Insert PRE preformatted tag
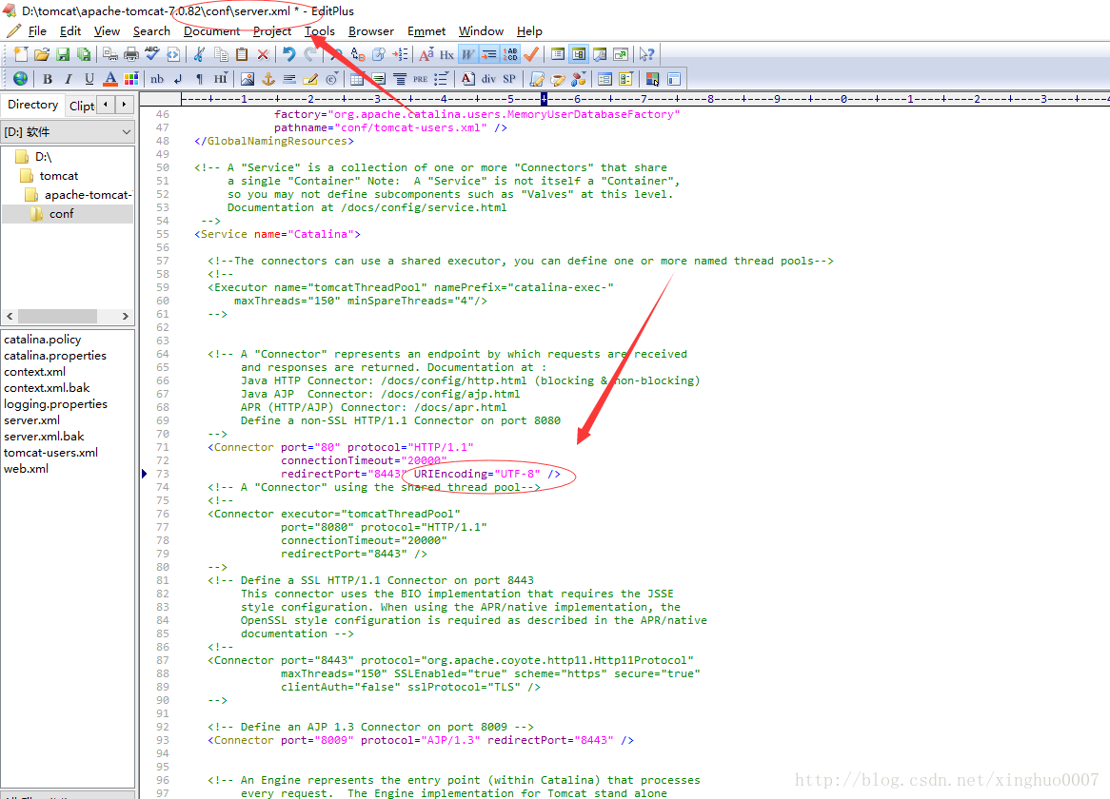Screen dimensions: 1110x799 (x=421, y=79)
